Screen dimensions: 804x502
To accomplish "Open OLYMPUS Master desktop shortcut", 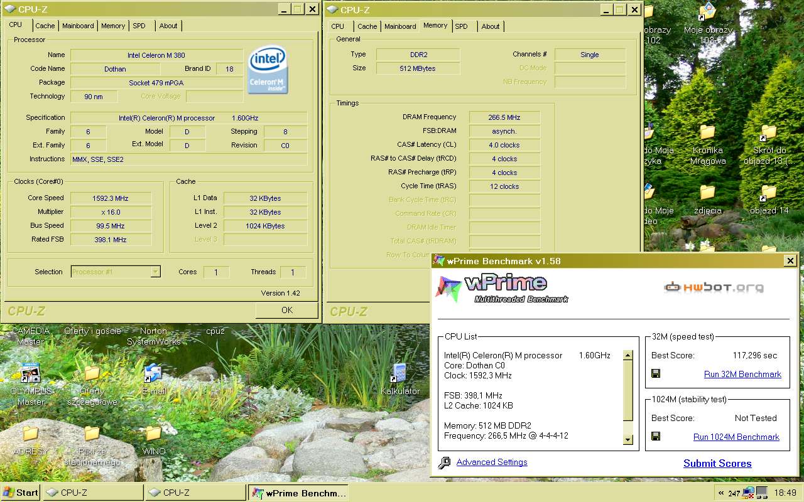I will click(x=31, y=383).
